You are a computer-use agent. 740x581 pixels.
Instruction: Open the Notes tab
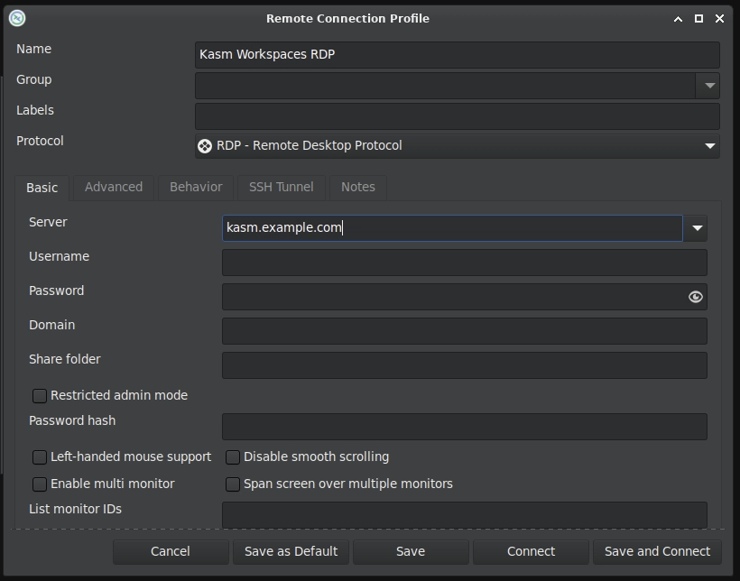coord(358,188)
